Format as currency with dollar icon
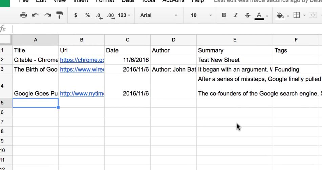The height and width of the screenshot is (170, 322). tap(76, 15)
